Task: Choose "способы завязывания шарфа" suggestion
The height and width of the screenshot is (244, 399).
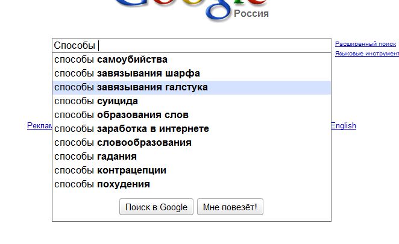Action: pos(127,74)
